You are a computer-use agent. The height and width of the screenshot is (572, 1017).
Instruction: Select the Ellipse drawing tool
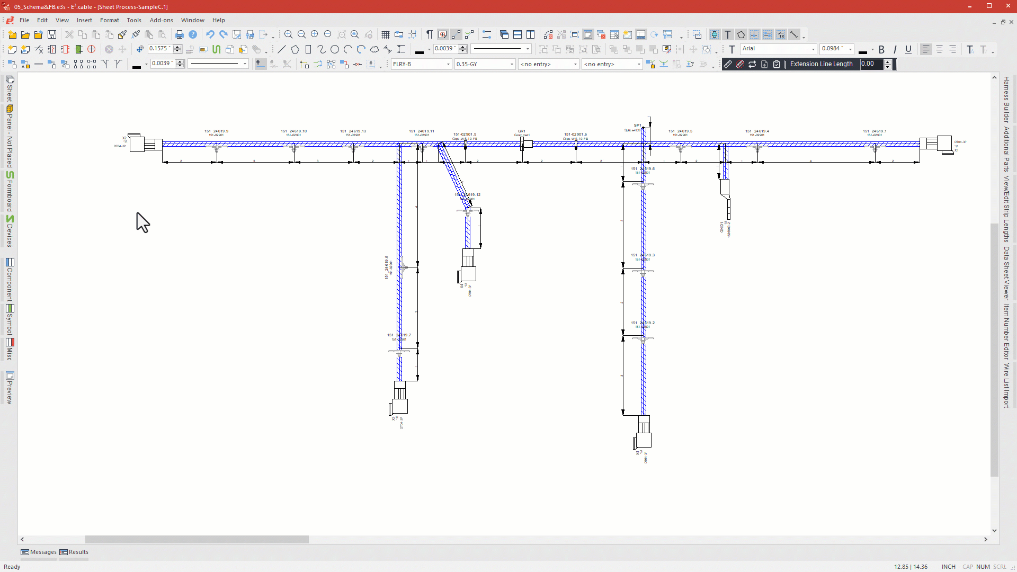pyautogui.click(x=334, y=49)
